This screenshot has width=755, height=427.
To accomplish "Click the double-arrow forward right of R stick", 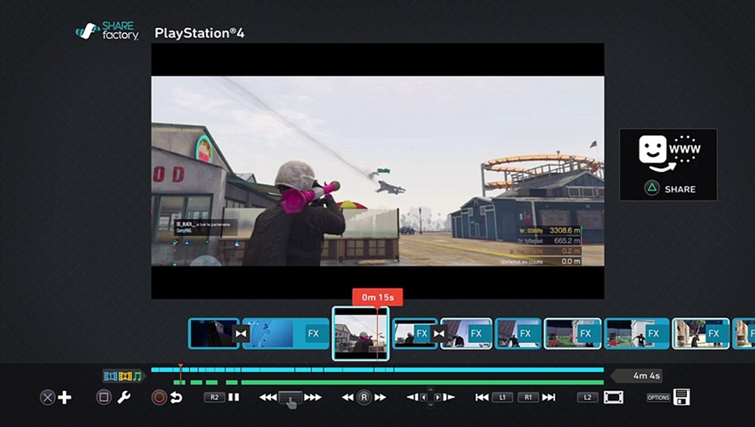I will 380,397.
